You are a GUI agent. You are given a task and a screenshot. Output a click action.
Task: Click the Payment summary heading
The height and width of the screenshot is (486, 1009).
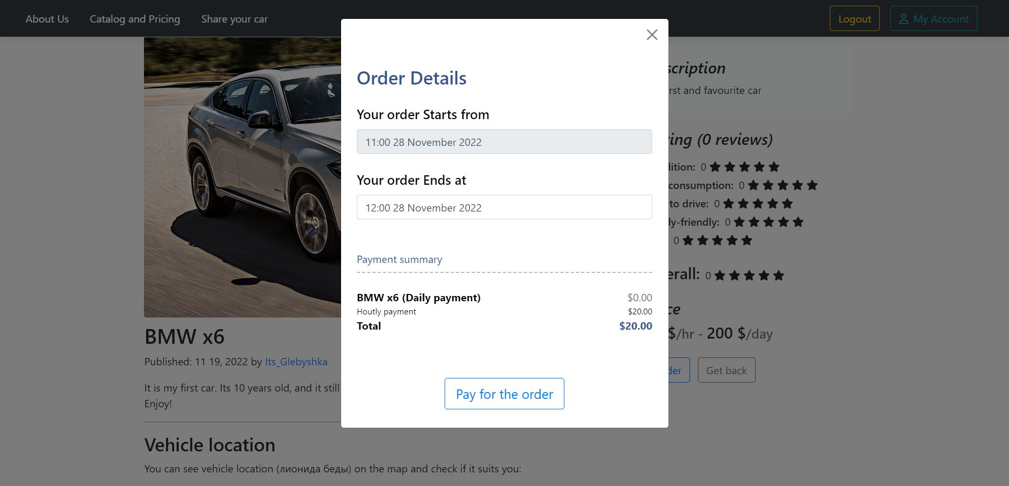(399, 259)
